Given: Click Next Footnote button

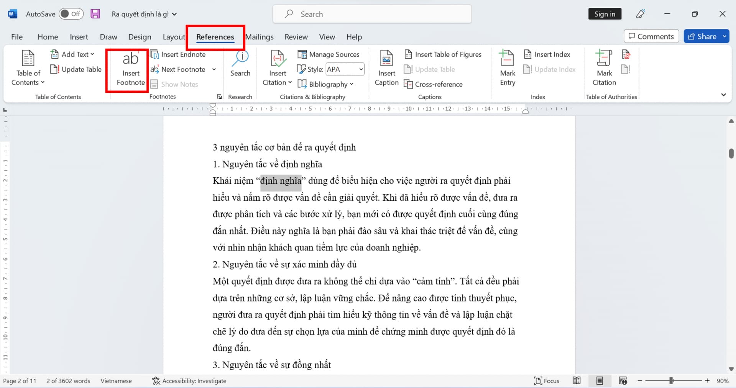Looking at the screenshot, I should coord(178,69).
